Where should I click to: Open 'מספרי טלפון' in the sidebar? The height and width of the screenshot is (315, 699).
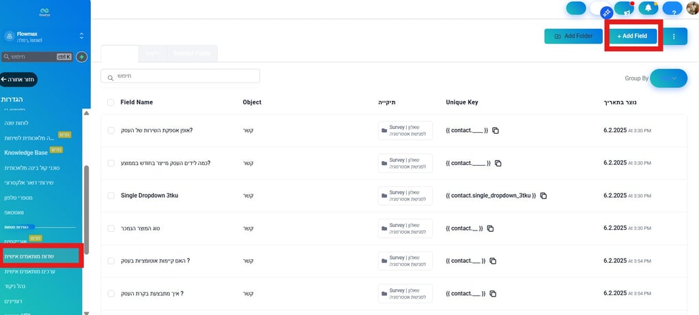click(x=18, y=197)
